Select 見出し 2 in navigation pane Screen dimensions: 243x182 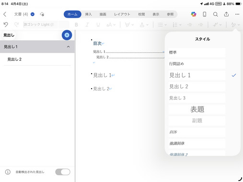(37, 59)
